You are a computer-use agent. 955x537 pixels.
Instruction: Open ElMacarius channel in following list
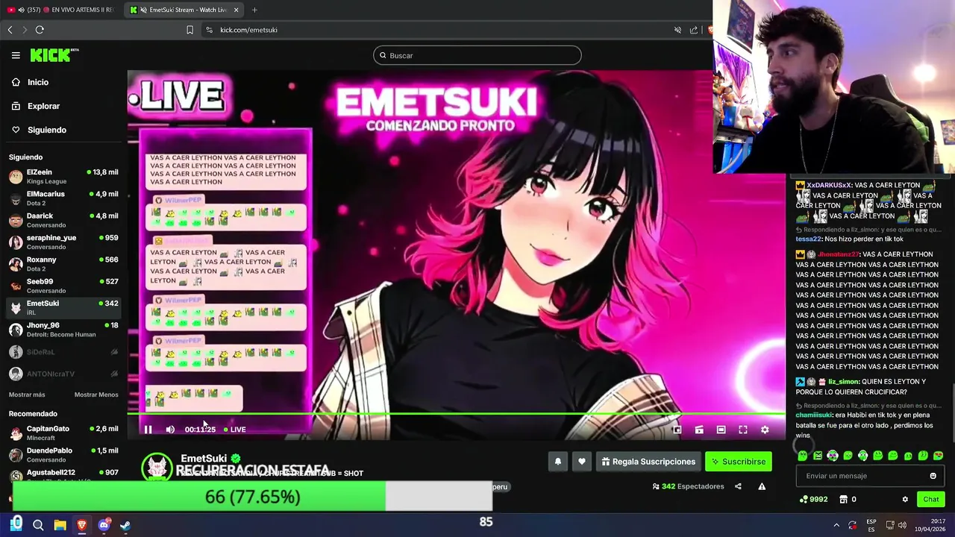63,198
